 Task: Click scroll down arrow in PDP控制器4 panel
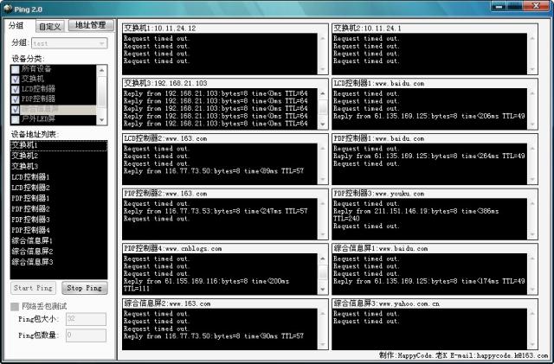322,290
